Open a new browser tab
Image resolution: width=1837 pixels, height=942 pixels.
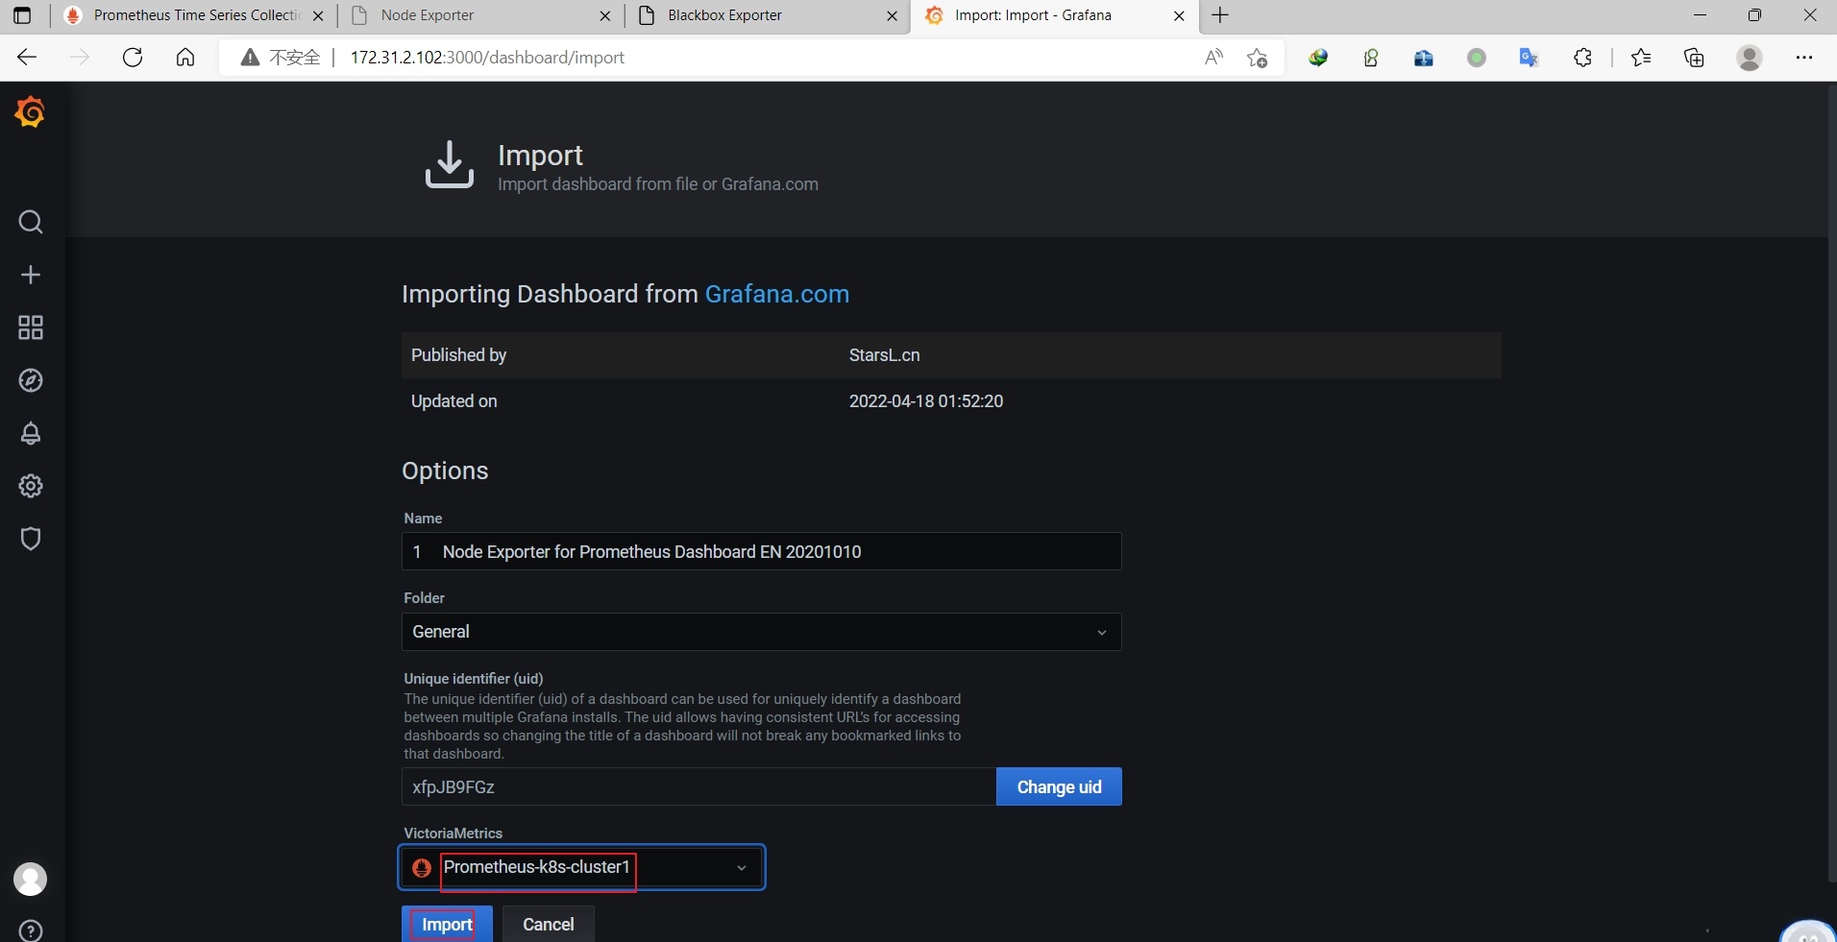[1220, 15]
